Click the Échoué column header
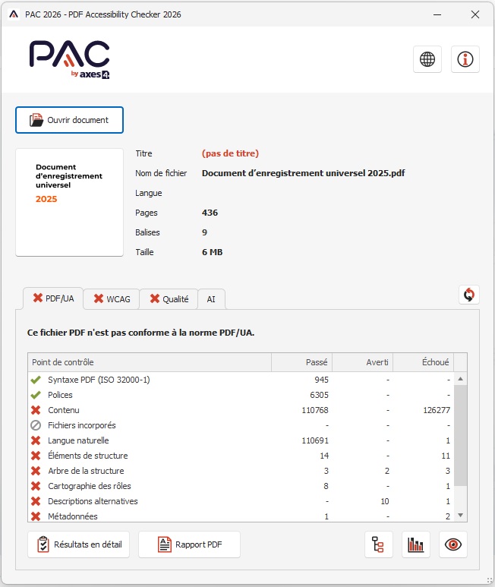 tap(423, 362)
